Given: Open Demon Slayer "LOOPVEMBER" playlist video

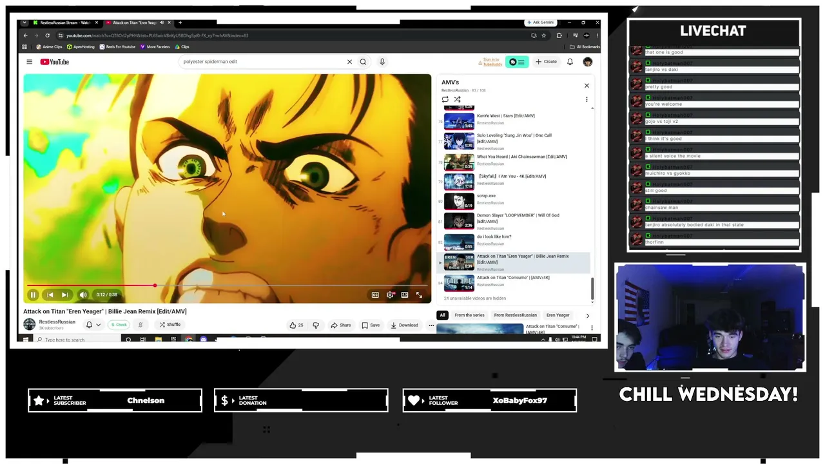Looking at the screenshot, I should (513, 220).
